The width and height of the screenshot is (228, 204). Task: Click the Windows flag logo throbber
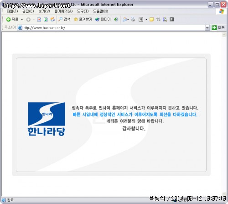(222, 11)
